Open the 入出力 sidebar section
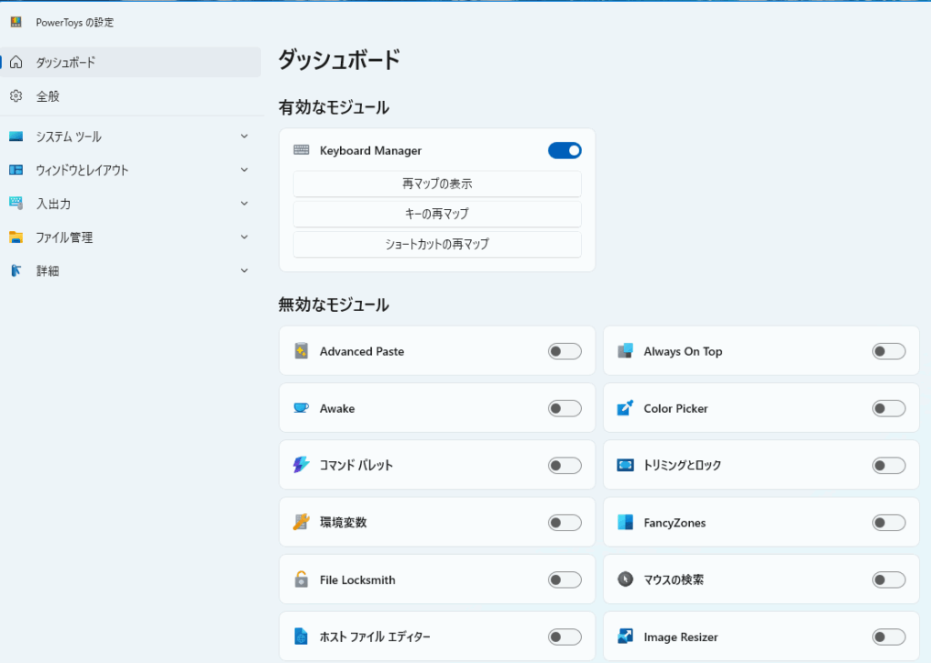 tap(131, 204)
